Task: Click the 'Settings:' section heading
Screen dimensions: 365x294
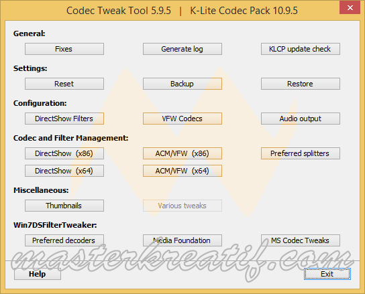Action: tap(30, 68)
